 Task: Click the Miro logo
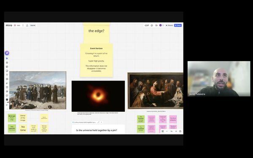point(9,25)
